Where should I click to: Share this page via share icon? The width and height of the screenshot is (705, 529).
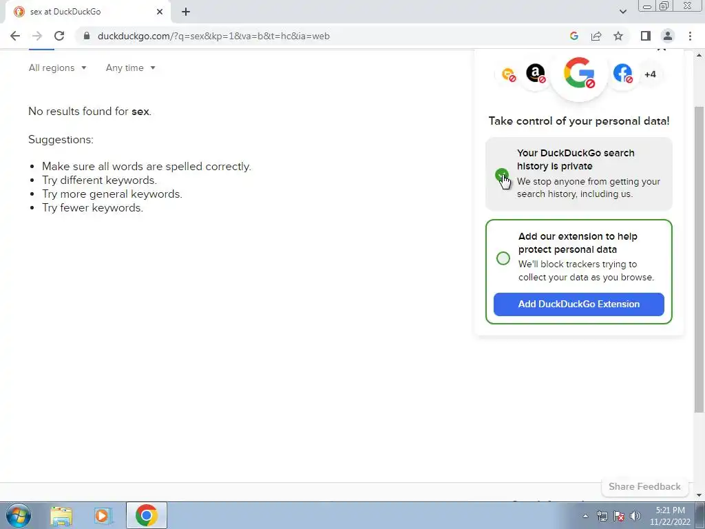[x=596, y=36]
